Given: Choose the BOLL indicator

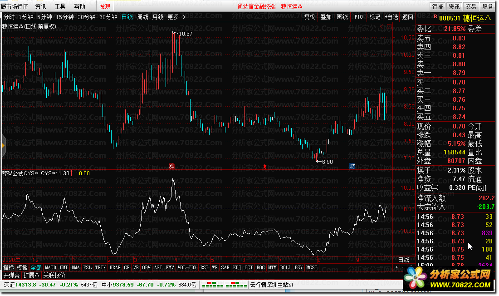Looking at the screenshot, I should click(x=285, y=267).
